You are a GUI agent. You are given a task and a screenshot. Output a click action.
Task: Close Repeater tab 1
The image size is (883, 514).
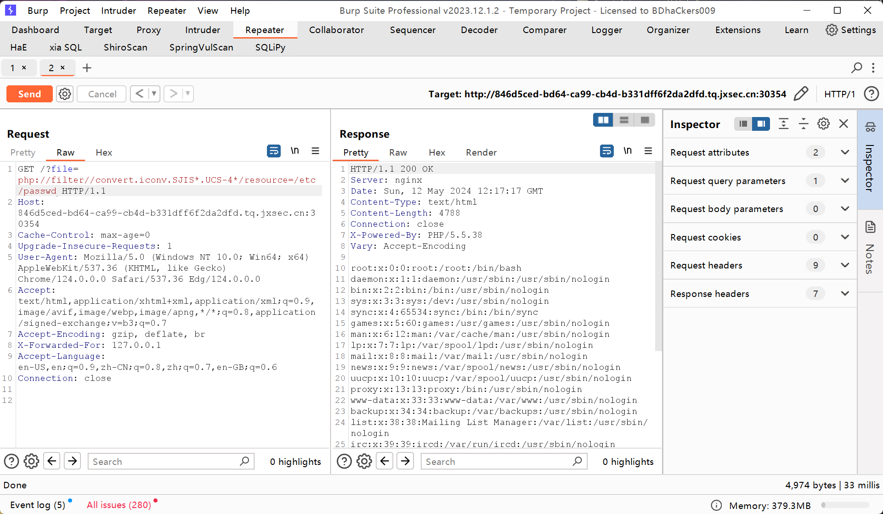point(24,68)
